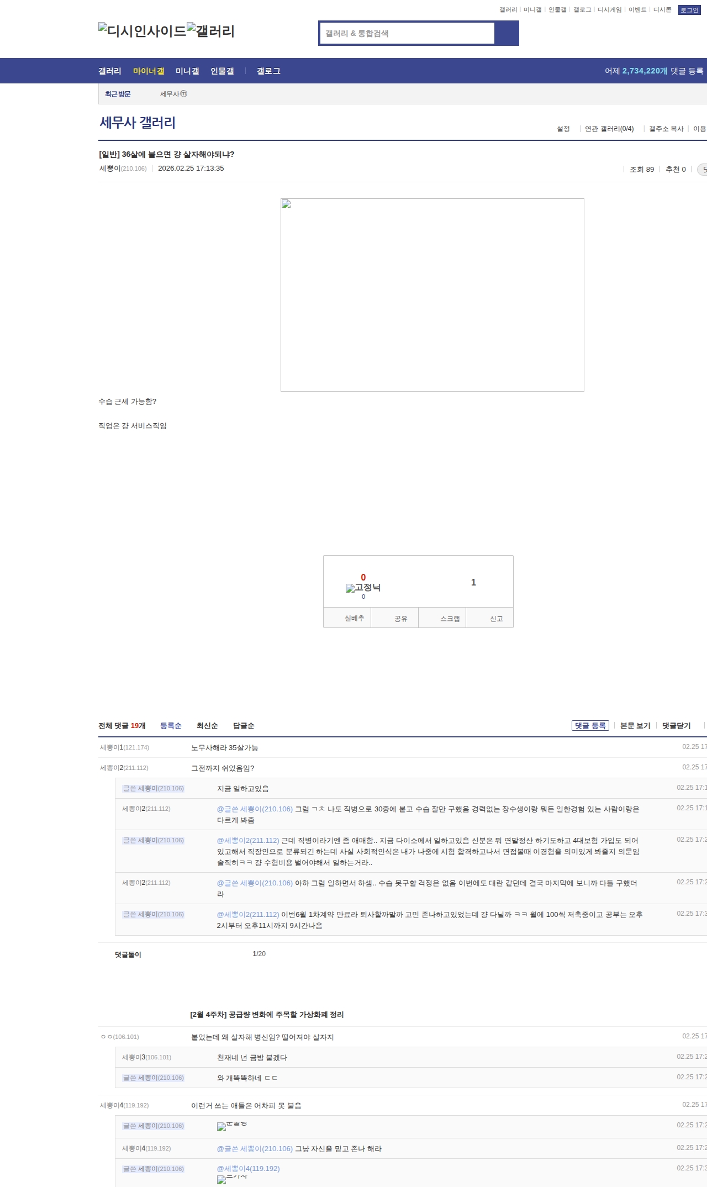Open the 디시콘 top link
This screenshot has width=707, height=1187.
662,10
